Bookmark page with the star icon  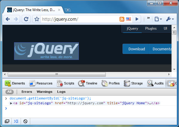click(37, 19)
